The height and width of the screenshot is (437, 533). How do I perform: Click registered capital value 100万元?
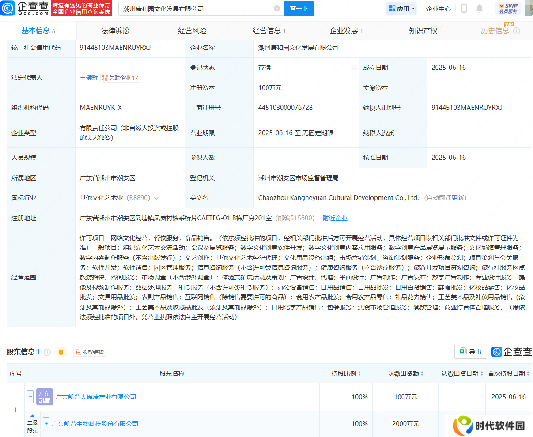tap(270, 88)
